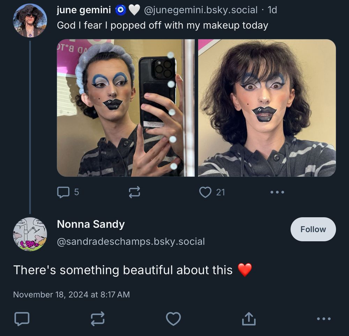The width and height of the screenshot is (349, 336).
Task: Click the reply icon under Nonna Sandy's post
Action: (x=22, y=318)
